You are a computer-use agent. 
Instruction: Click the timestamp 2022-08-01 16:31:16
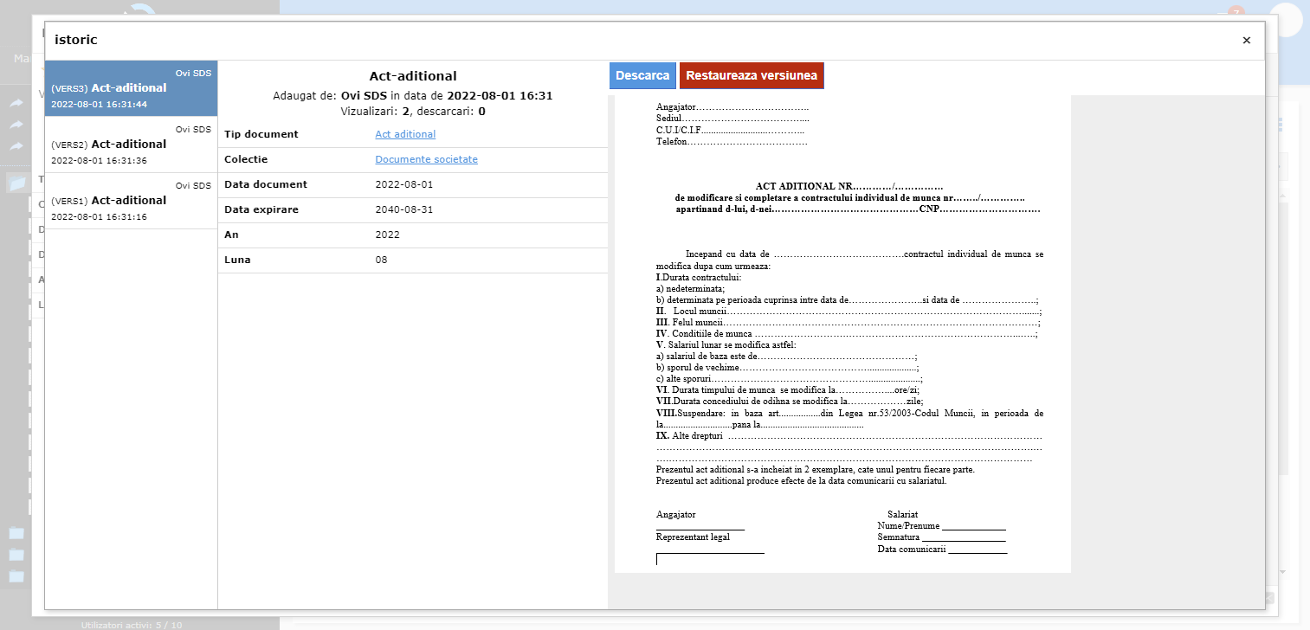point(99,216)
